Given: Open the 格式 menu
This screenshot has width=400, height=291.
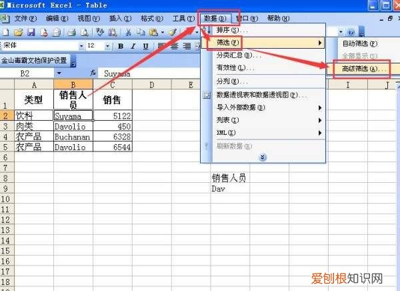Looking at the screenshot, I should [152, 19].
